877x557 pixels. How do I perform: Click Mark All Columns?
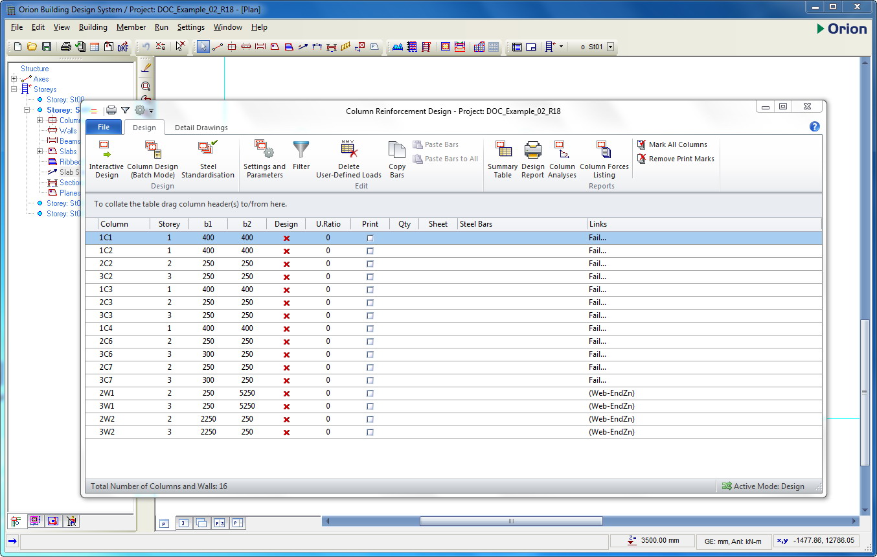click(x=672, y=144)
